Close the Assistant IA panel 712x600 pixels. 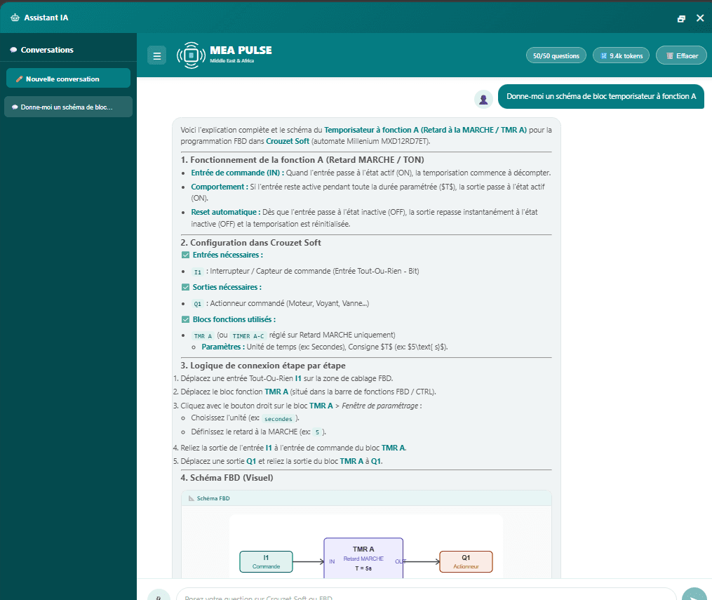[700, 18]
